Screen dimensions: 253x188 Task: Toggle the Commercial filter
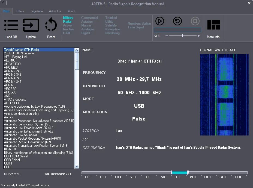pos(89,18)
